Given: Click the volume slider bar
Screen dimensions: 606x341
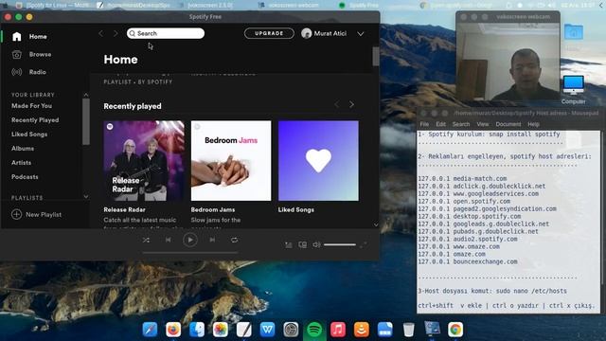Looking at the screenshot, I should [x=340, y=244].
